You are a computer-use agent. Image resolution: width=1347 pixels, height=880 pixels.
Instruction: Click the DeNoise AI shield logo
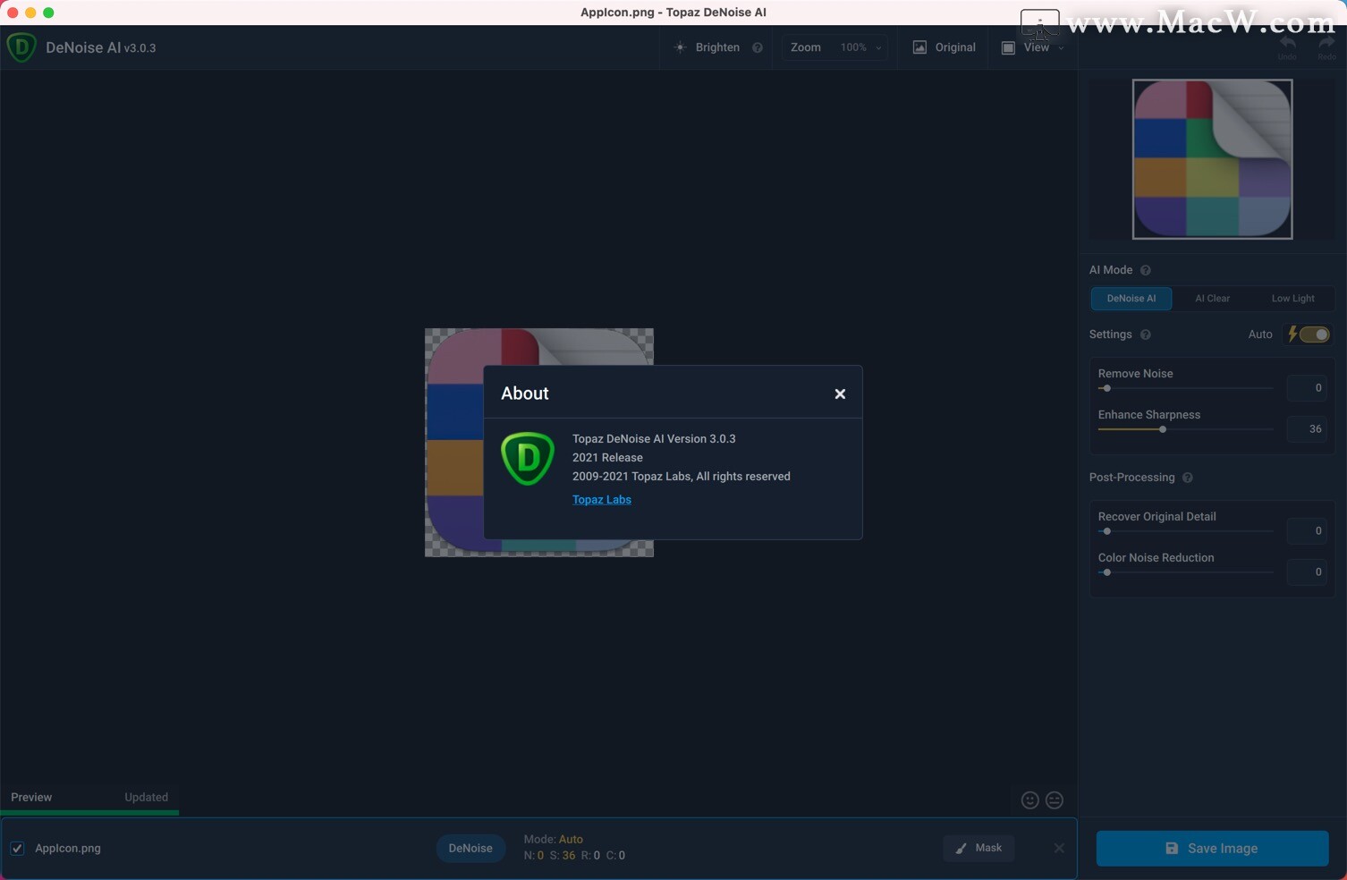point(21,47)
